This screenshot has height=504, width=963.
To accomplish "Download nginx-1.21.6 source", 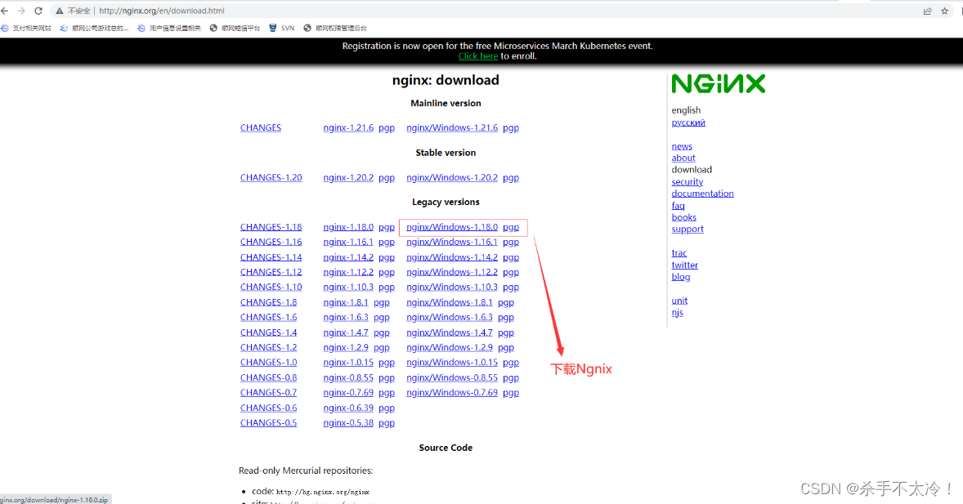I will [x=348, y=127].
